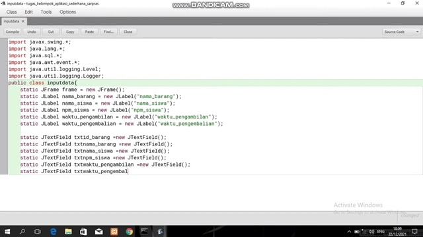Viewport: 423px width, 237px height.
Task: Click the JLabel nama_barang declaration line
Action: click(101, 97)
